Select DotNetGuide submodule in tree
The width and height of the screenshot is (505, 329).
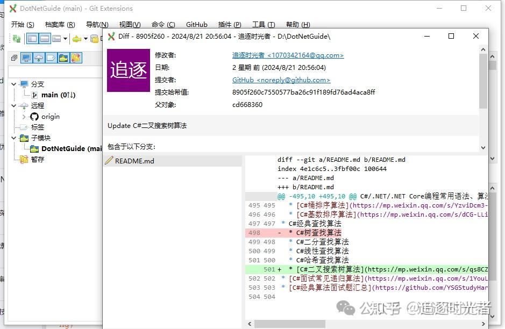72,149
